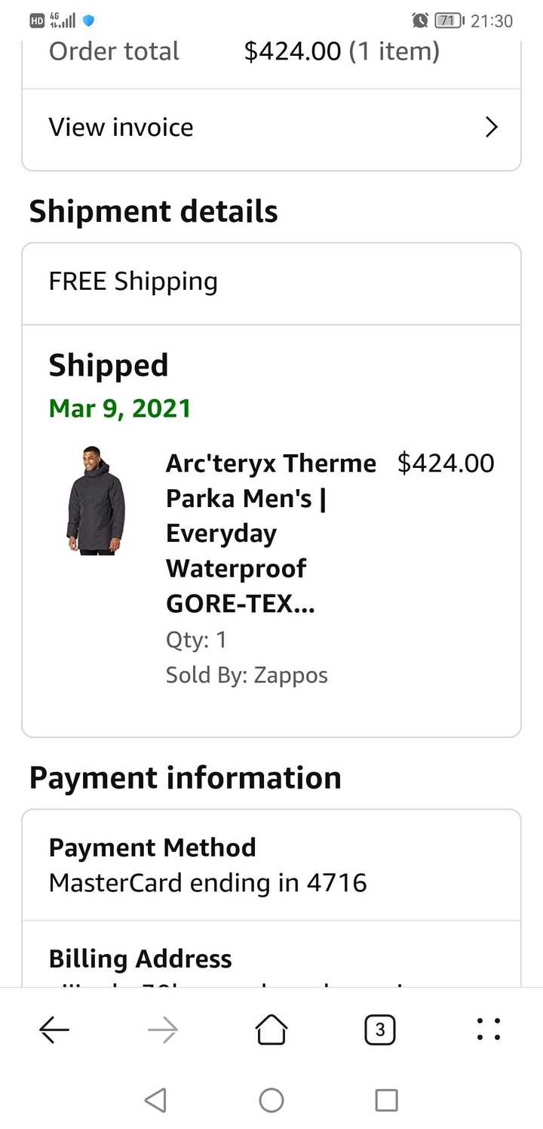
Task: Tap the FREE Shipping row
Action: 271,283
